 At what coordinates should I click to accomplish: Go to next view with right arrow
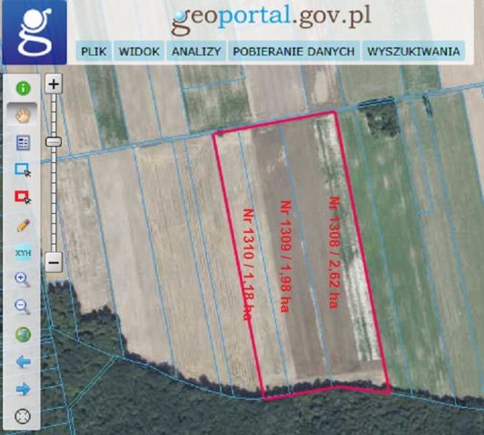tap(23, 389)
